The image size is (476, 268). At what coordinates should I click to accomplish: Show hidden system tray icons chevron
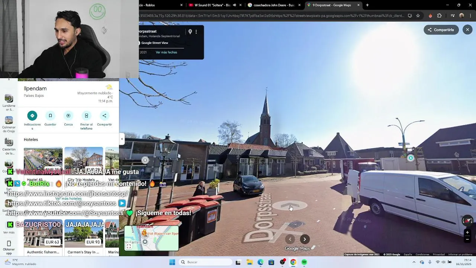pyautogui.click(x=414, y=262)
